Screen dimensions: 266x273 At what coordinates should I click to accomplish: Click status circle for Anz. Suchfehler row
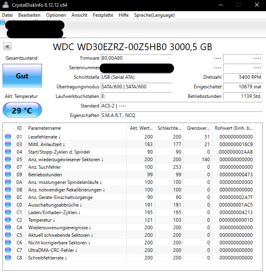tap(8, 167)
